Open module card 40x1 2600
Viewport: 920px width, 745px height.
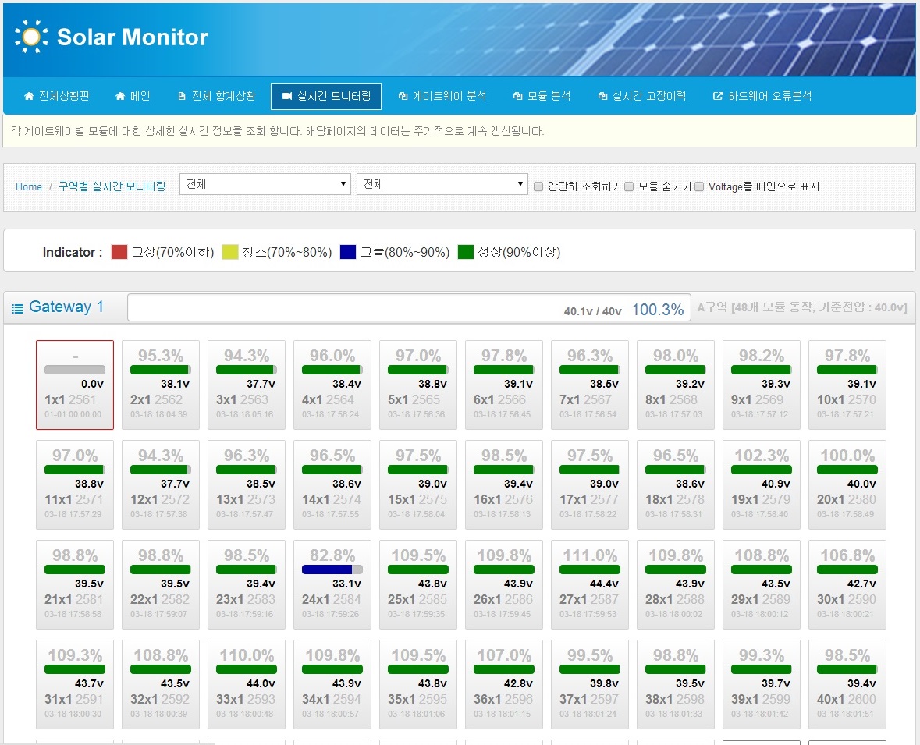tap(847, 685)
